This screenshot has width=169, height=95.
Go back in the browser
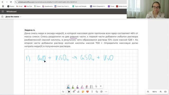(3, 2)
